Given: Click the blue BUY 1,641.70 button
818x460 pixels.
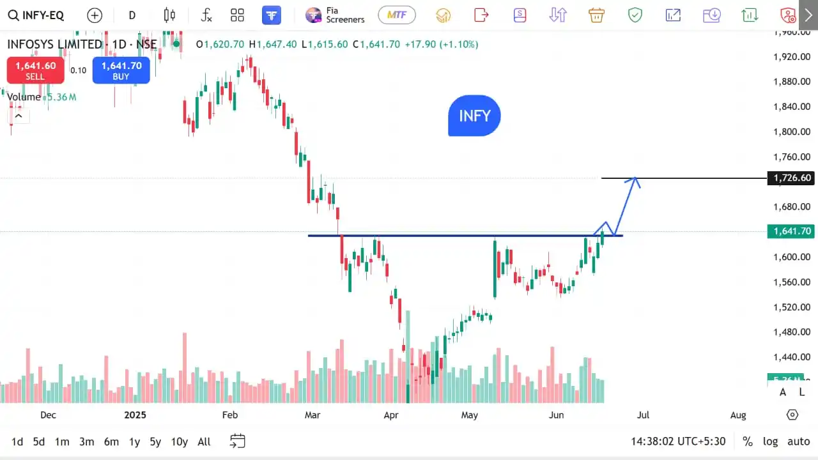Looking at the screenshot, I should coord(121,70).
